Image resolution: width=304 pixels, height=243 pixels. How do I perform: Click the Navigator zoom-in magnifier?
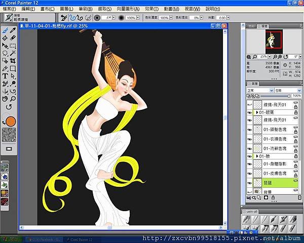[280, 57]
